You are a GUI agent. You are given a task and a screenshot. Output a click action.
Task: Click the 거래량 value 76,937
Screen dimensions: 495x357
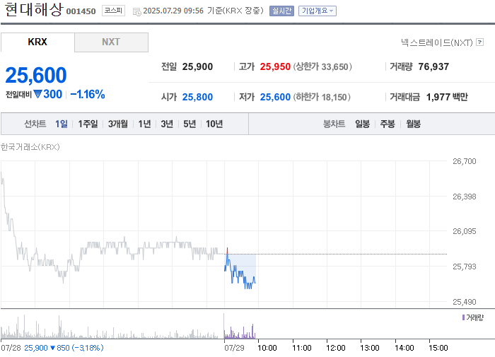433,66
